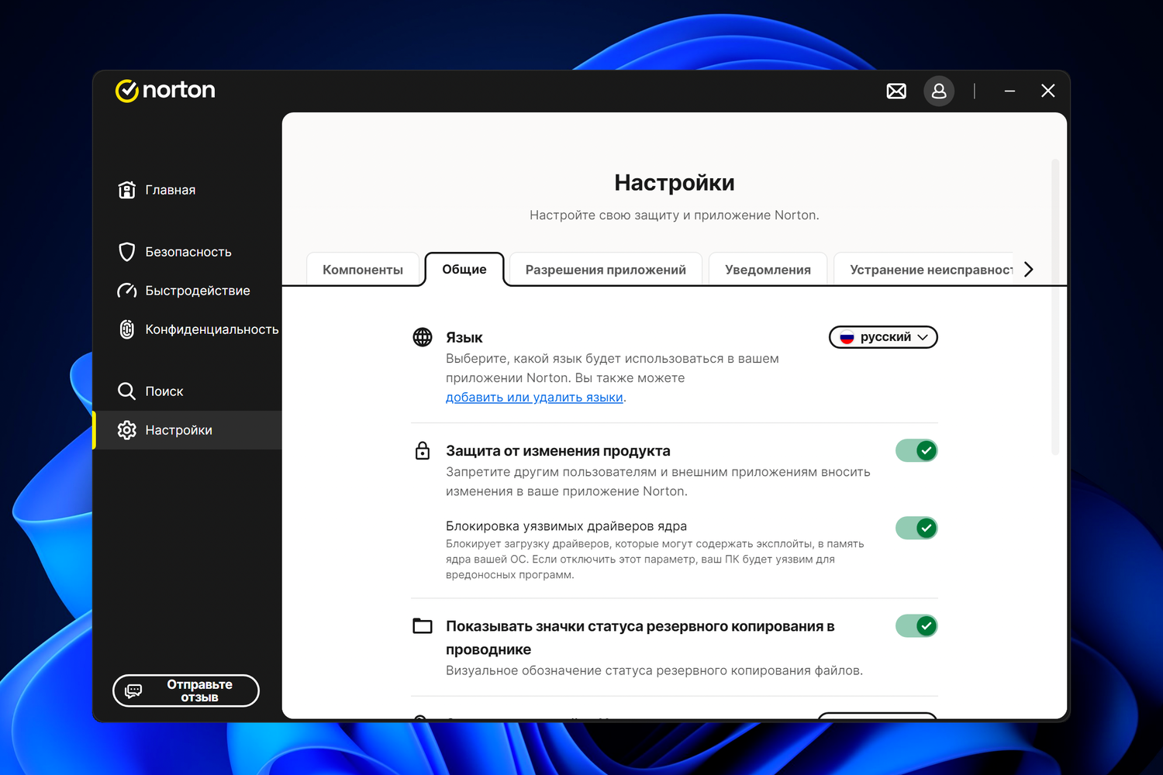Viewport: 1163px width, 775px height.
Task: Click the Защита от изменения продукта title
Action: point(558,451)
